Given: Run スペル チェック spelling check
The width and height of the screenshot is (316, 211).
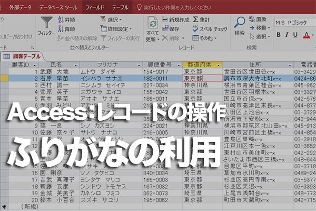Looking at the screenshot, I should point(210,29).
